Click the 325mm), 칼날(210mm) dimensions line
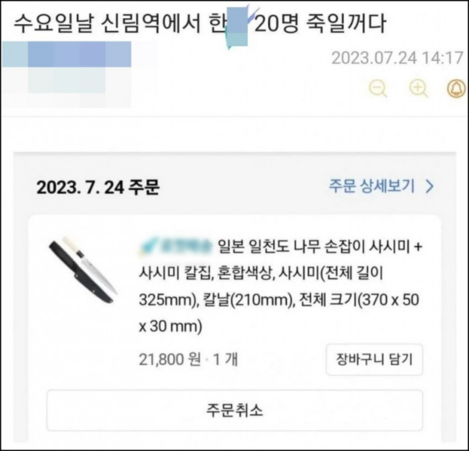Screen dimensions: 469x451 [279, 300]
